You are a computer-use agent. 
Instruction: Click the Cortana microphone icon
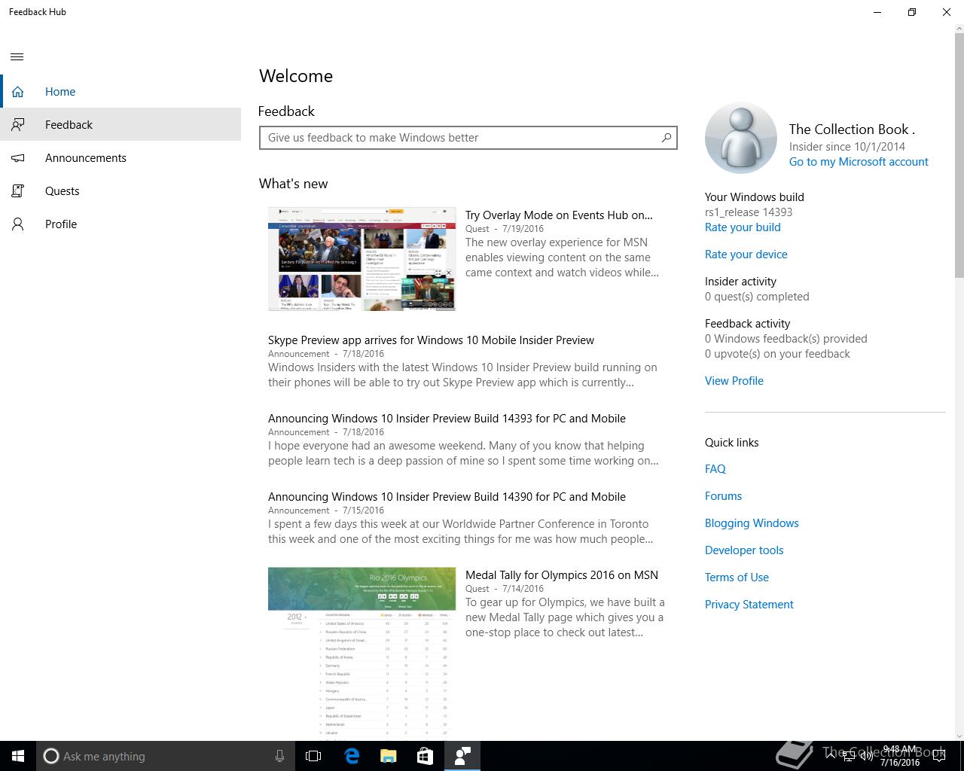coord(279,756)
